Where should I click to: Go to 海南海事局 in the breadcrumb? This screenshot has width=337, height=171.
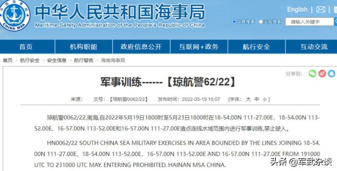tap(113, 61)
